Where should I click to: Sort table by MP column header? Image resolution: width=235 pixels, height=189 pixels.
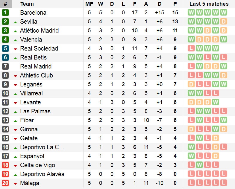89,4
